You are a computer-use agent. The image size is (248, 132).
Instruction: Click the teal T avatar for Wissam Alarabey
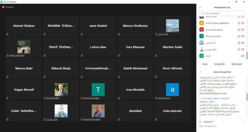(x=98, y=90)
